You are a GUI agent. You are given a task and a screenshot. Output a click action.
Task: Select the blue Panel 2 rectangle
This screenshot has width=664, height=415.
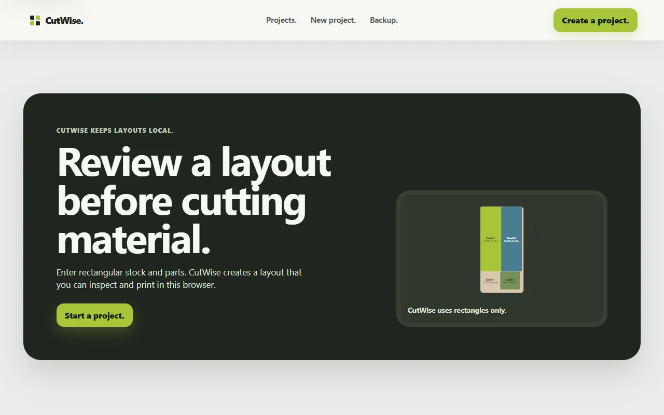[511, 239]
